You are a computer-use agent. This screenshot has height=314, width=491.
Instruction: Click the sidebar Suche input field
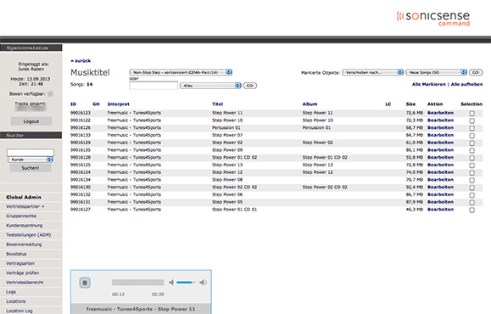click(31, 152)
